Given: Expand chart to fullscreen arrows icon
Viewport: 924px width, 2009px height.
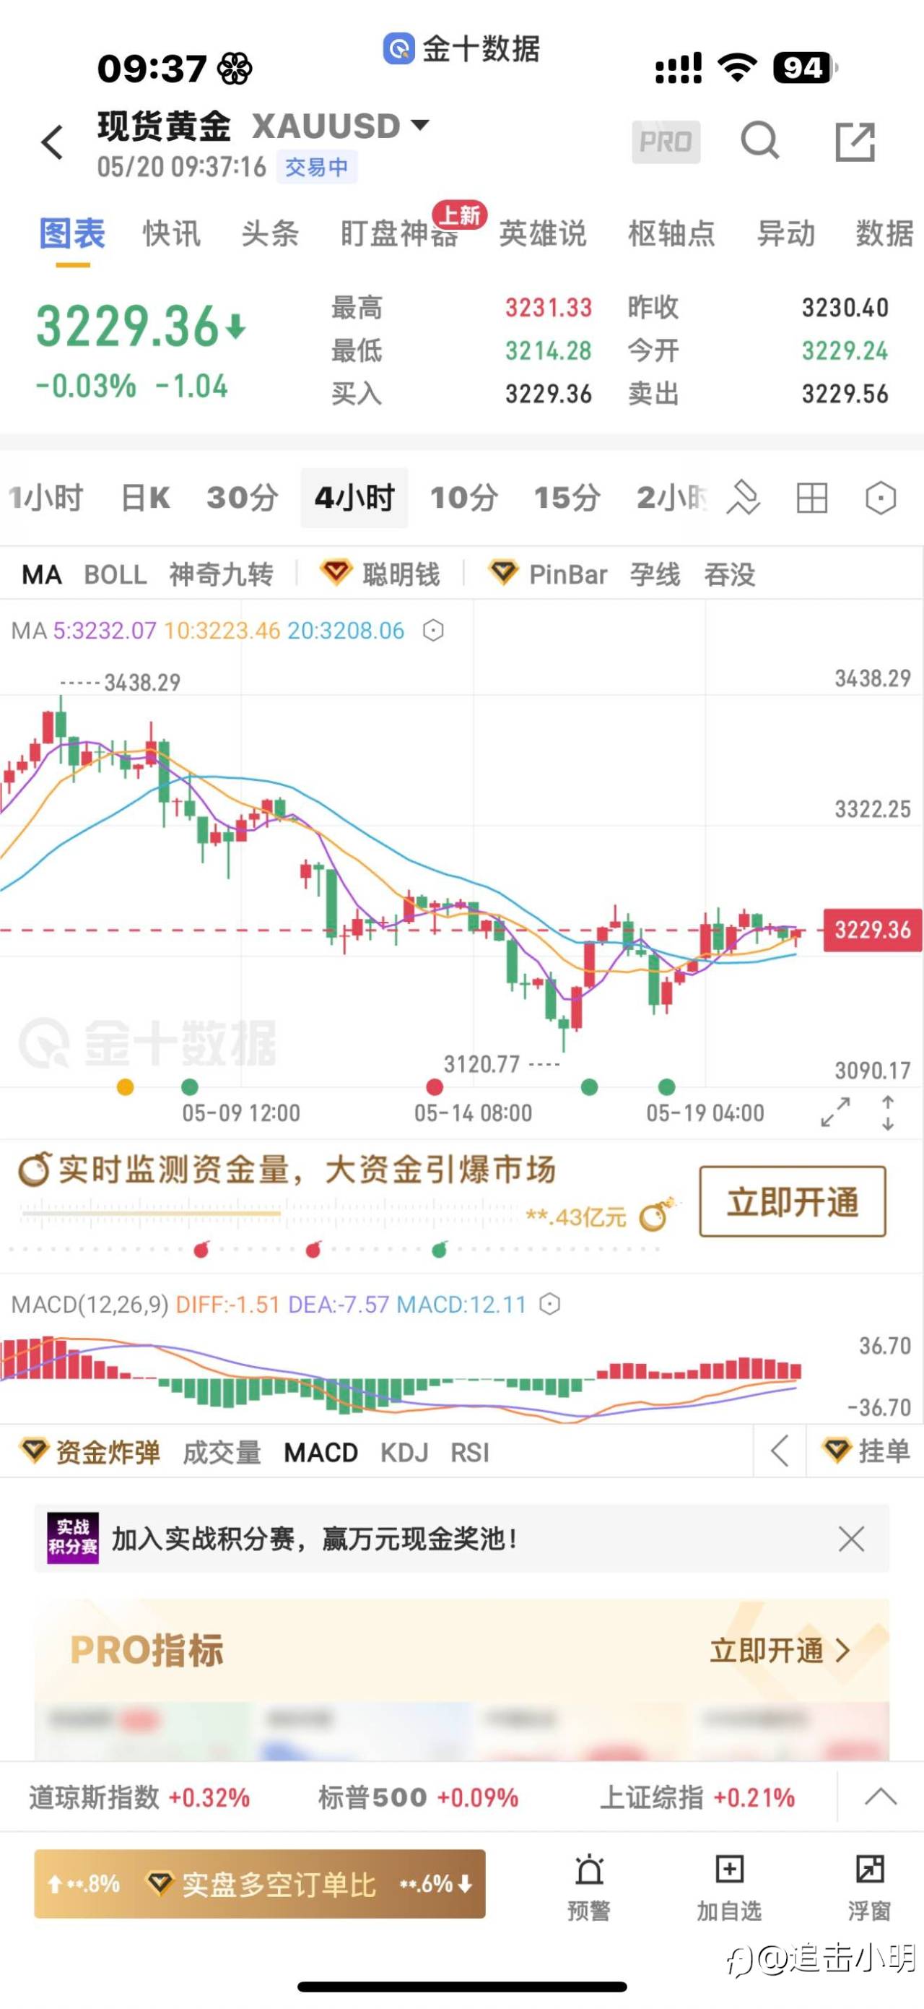Looking at the screenshot, I should [835, 1112].
